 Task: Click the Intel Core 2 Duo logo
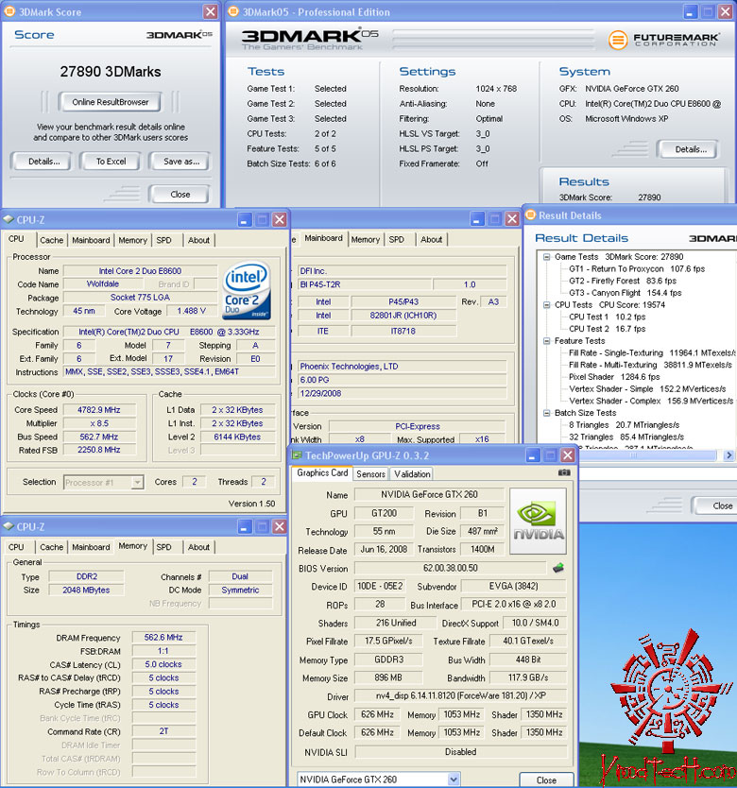[247, 290]
